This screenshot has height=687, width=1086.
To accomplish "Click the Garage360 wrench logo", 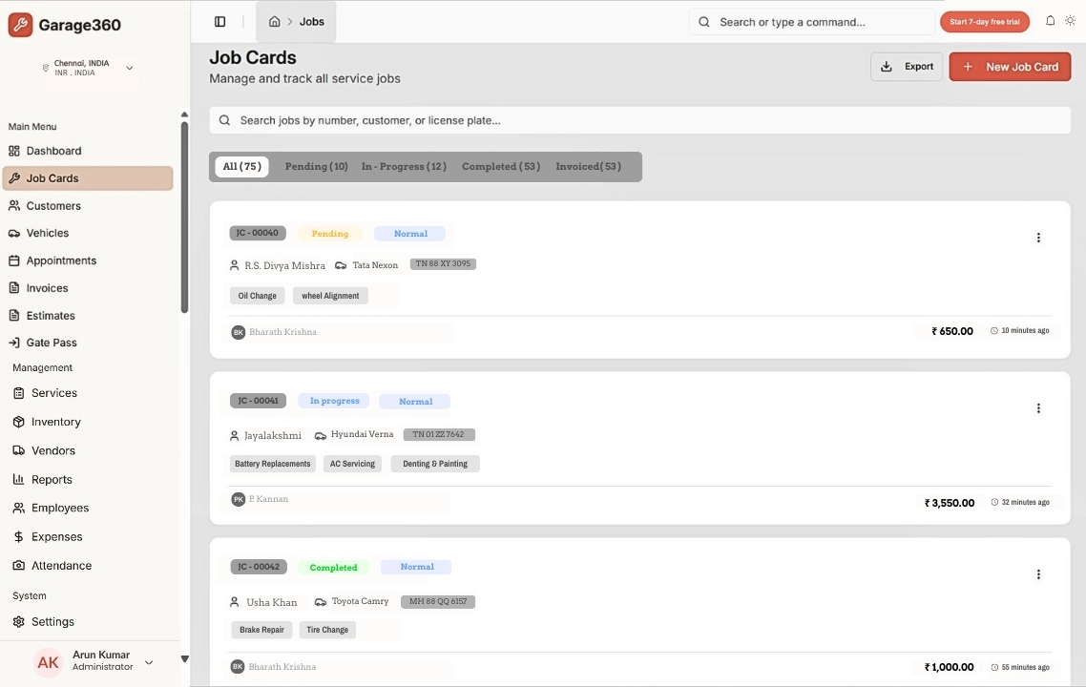I will pos(20,25).
